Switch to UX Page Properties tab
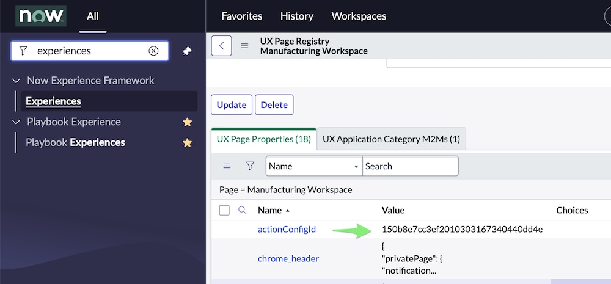Viewport: 611px width, 284px height. pyautogui.click(x=264, y=139)
